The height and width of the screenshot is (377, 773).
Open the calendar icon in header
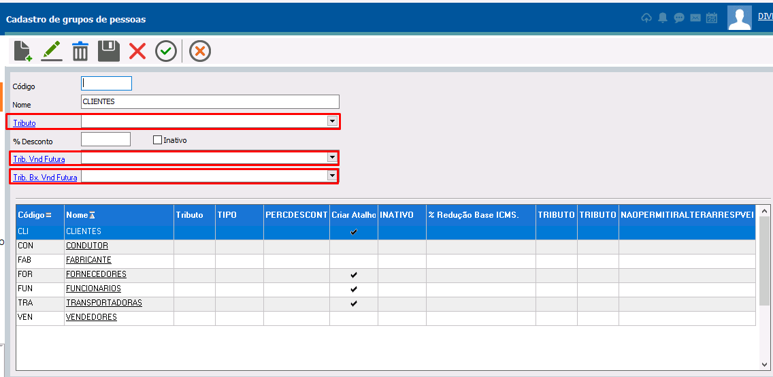coord(711,18)
